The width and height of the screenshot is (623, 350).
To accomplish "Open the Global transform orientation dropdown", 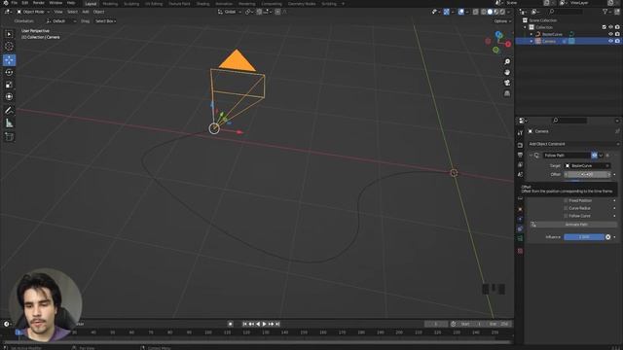I will tap(230, 12).
